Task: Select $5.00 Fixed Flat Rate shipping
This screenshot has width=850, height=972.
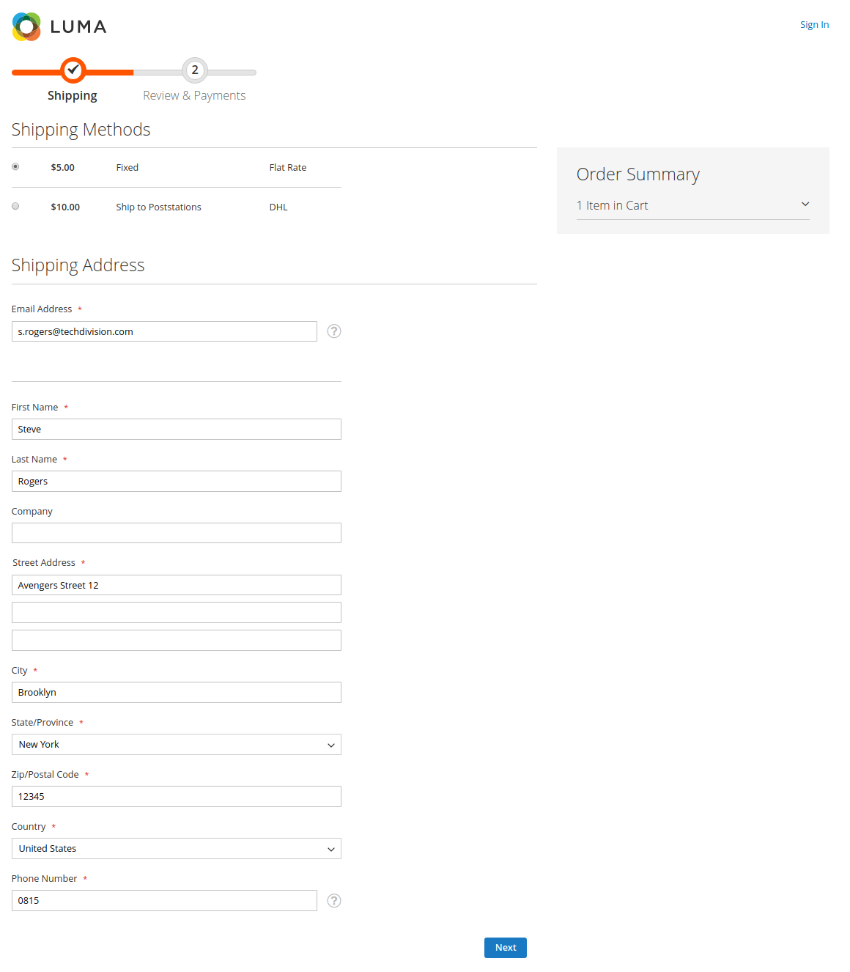Action: coord(15,166)
